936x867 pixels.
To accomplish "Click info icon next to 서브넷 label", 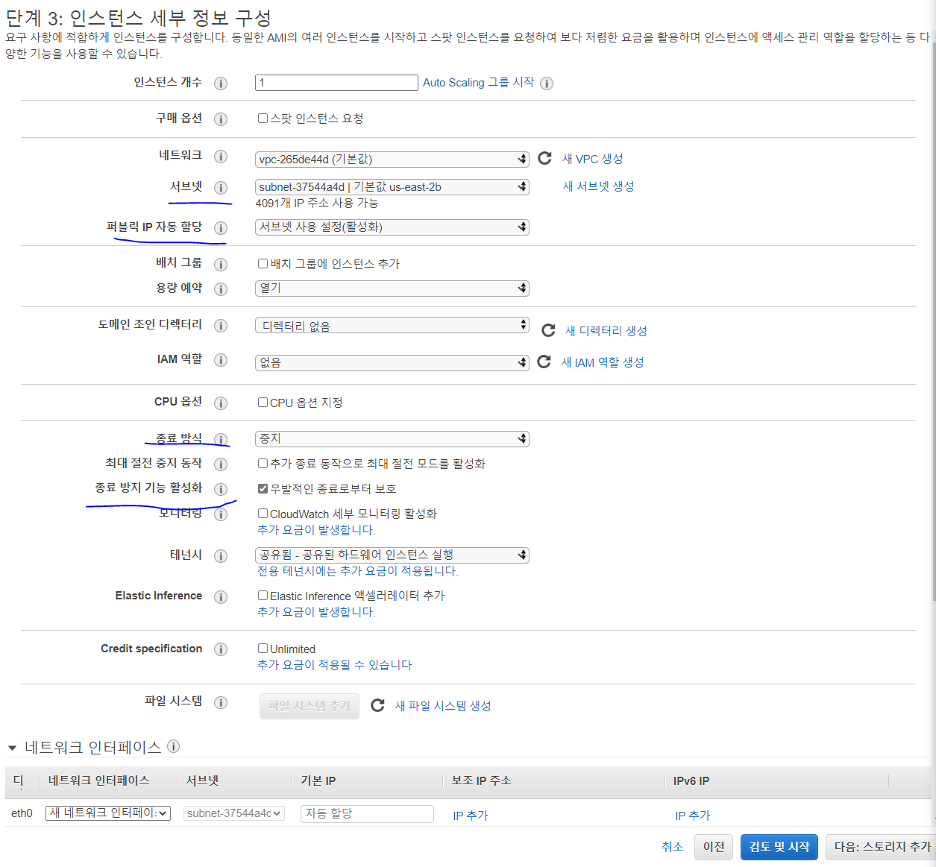I will [x=221, y=188].
